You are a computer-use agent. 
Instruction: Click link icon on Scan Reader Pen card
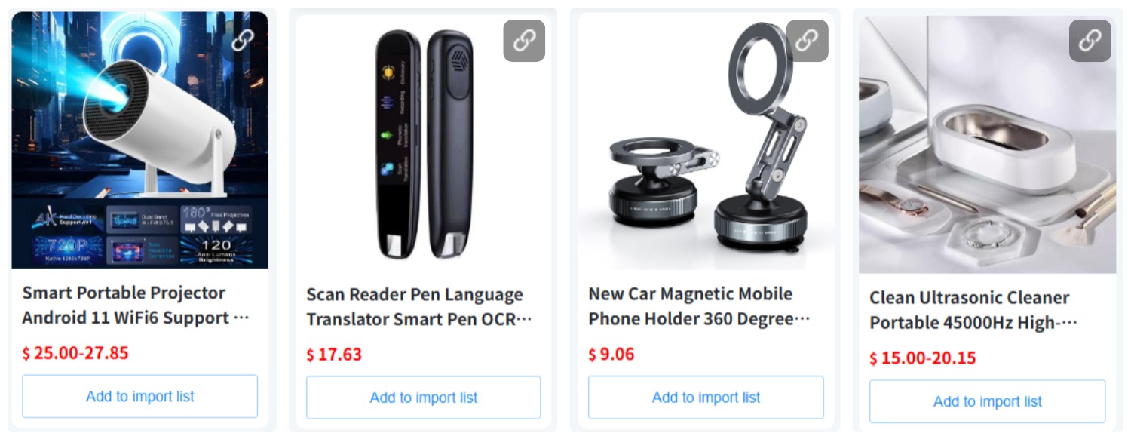point(524,41)
